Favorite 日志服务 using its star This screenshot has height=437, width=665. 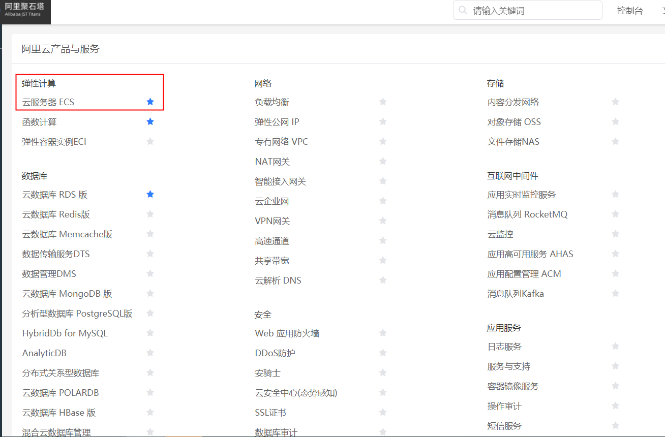[615, 347]
